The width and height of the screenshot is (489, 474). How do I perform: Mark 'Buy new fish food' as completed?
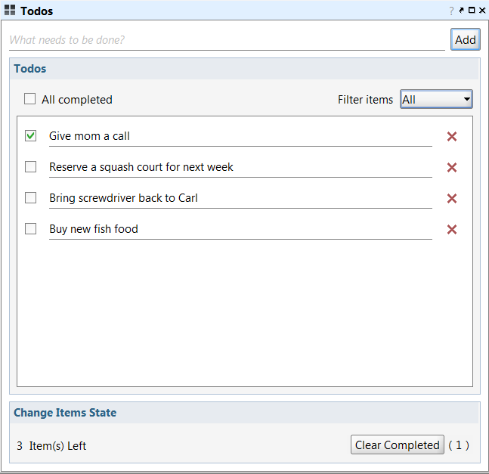31,229
